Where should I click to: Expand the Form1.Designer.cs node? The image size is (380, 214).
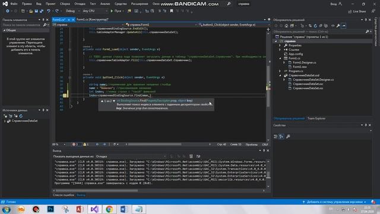[284, 62]
